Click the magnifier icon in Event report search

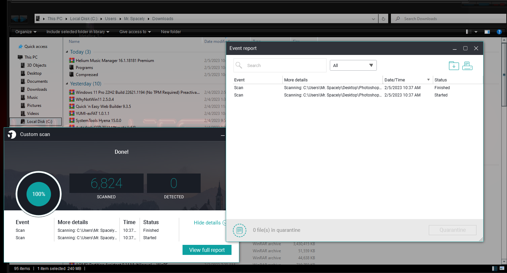tap(239, 65)
